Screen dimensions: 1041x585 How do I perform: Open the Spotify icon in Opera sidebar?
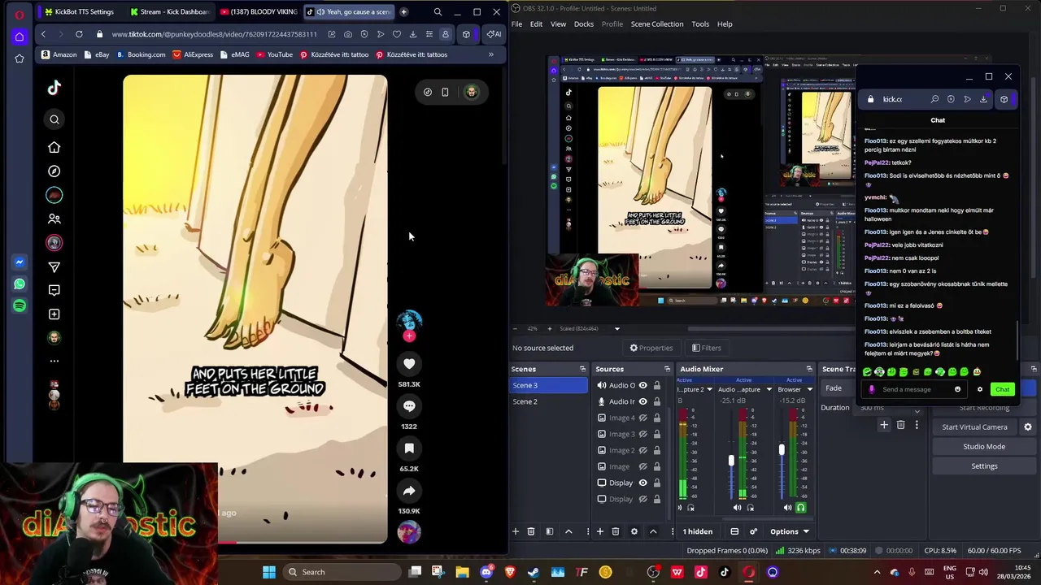(20, 305)
